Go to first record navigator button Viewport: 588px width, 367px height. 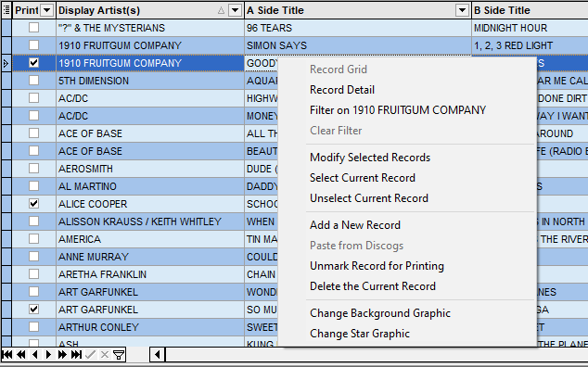pyautogui.click(x=7, y=355)
